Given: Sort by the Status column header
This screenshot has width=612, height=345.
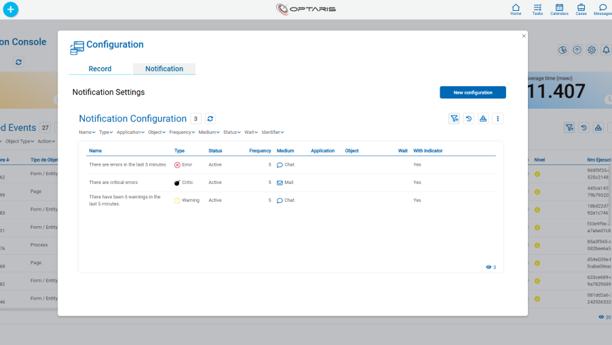Looking at the screenshot, I should pyautogui.click(x=215, y=151).
